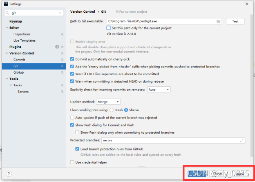This screenshot has width=255, height=182.
Task: Enable the 'Use credential helper' checkbox
Action: pos(72,162)
